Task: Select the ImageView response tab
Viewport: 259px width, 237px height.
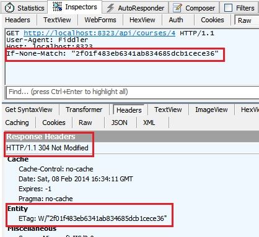Action: [x=211, y=110]
